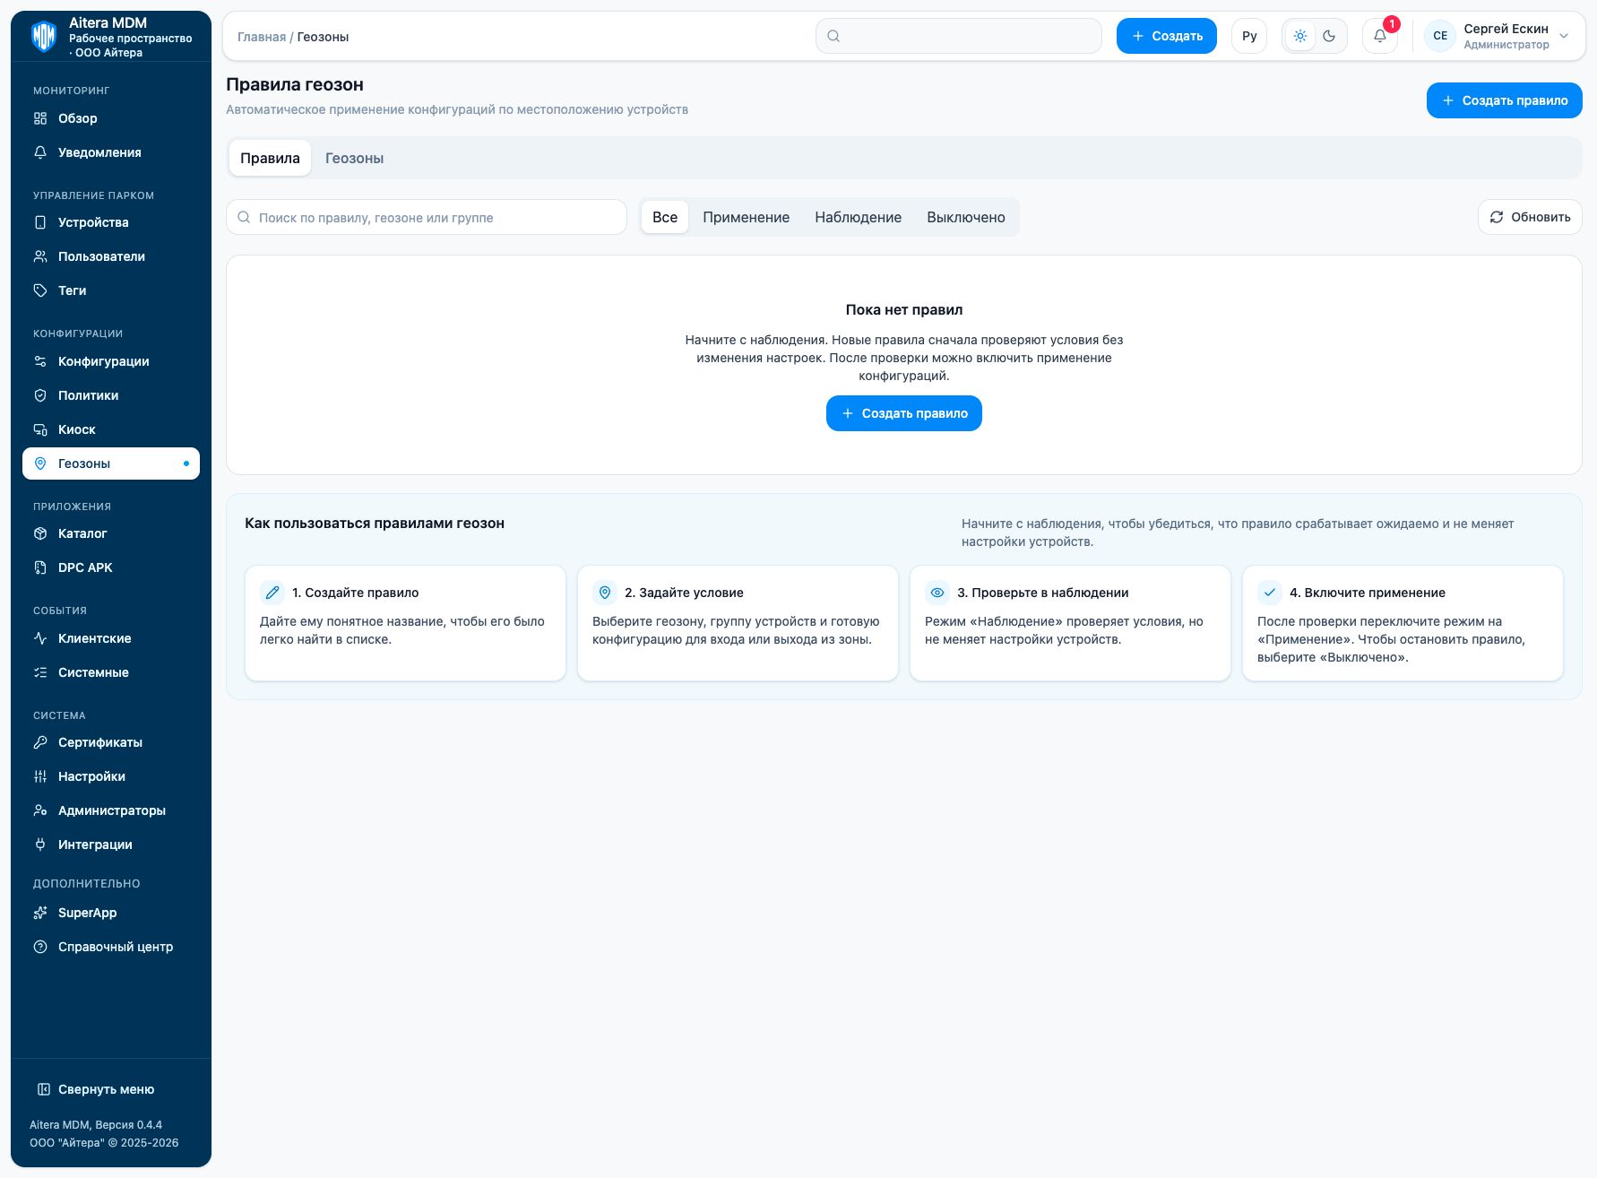Screen dimensions: 1597x1178
Task: Open Политики shield item
Action: (111, 395)
